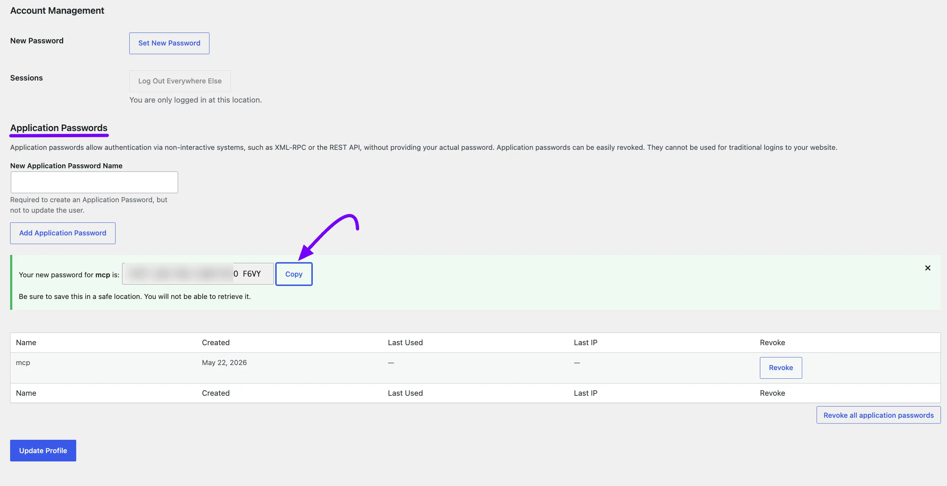Click 'You are only logged in' message
Image resolution: width=947 pixels, height=486 pixels.
(x=196, y=100)
